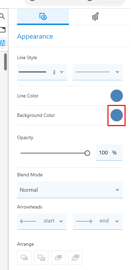Click the Appearance heading text
This screenshot has height=270, width=131.
(x=35, y=36)
